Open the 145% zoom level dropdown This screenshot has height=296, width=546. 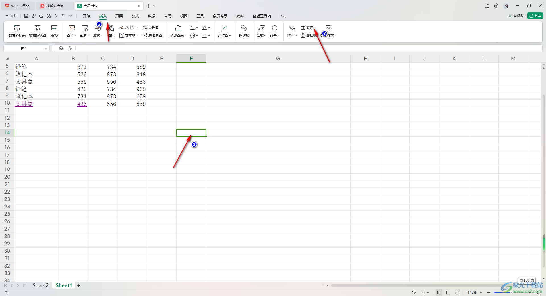475,293
